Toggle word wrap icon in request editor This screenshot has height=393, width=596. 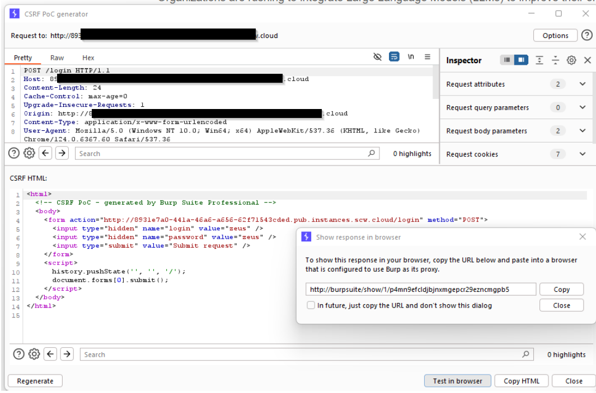pyautogui.click(x=394, y=57)
